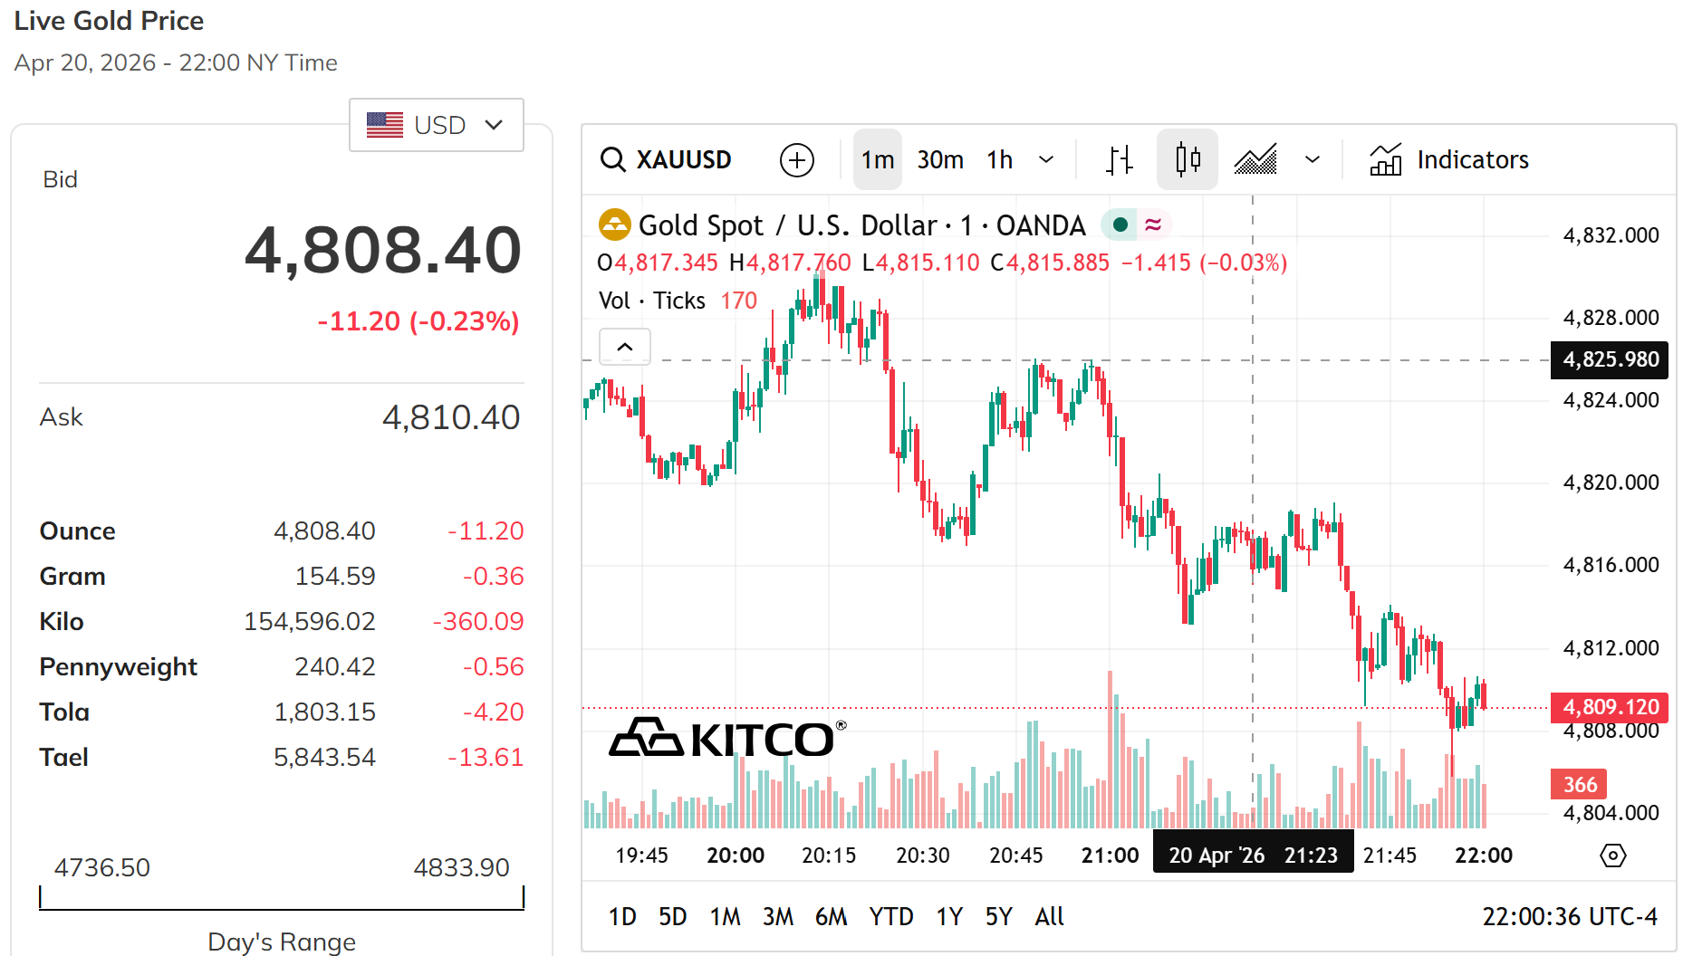Open the Indicators panel
Viewport: 1683px width, 956px height.
(1449, 160)
